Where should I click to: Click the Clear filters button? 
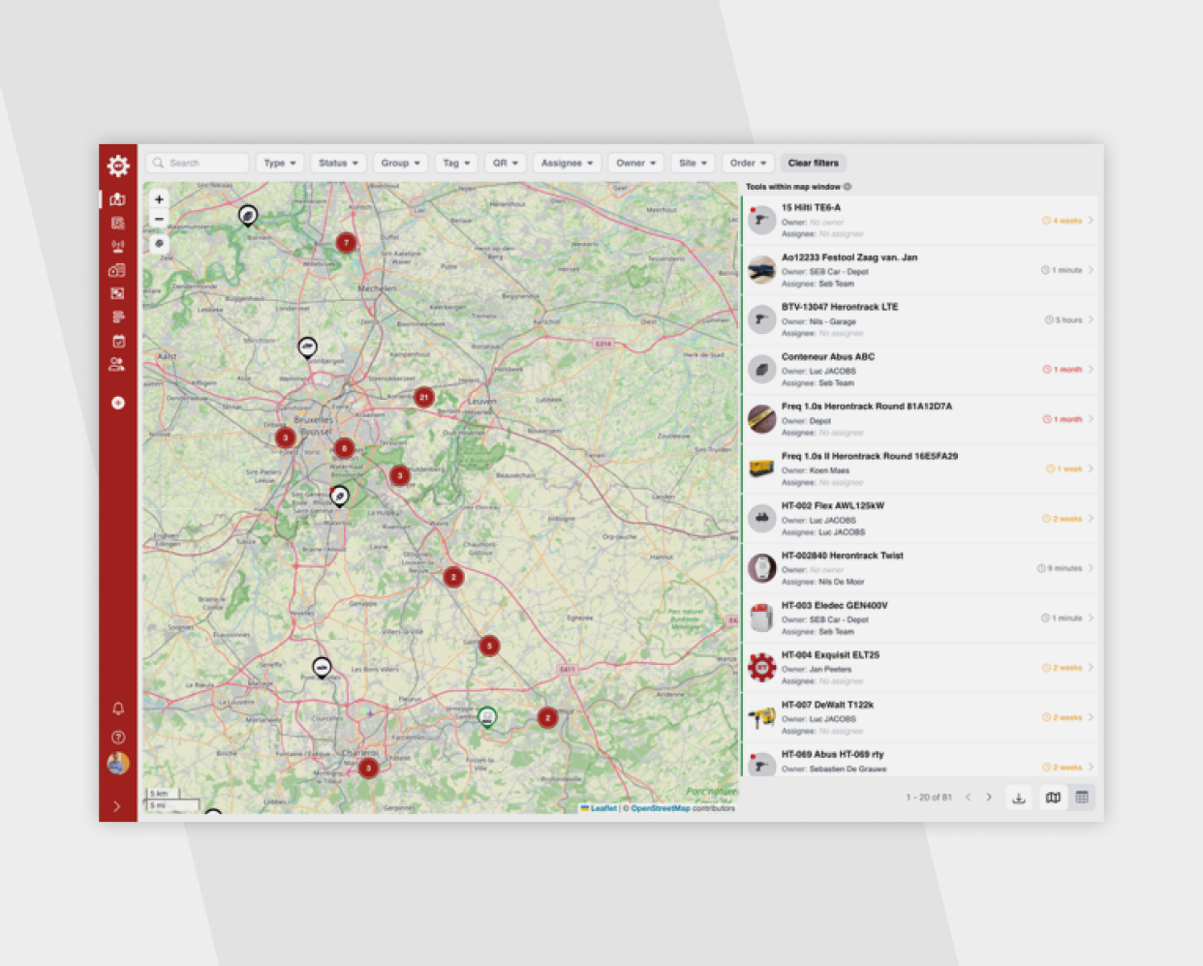(814, 163)
